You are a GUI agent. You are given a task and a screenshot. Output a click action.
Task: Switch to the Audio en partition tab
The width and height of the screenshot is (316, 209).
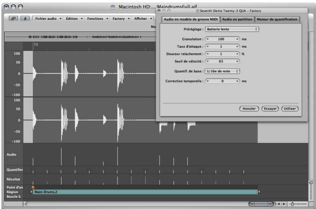click(237, 19)
